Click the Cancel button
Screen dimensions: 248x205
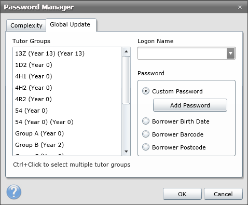(x=223, y=194)
